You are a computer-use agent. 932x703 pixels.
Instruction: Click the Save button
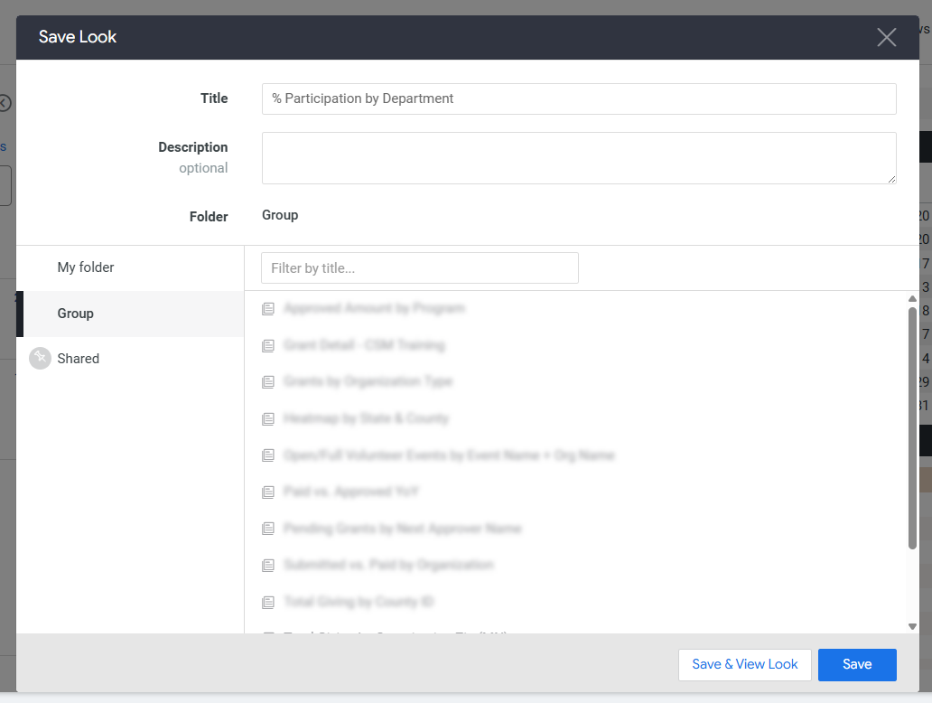857,664
